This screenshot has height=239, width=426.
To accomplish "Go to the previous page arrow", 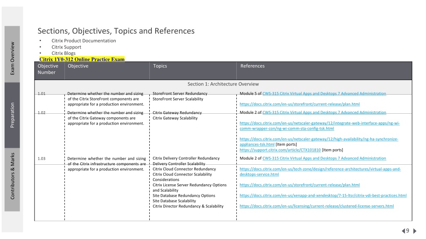I will pos(404,231).
